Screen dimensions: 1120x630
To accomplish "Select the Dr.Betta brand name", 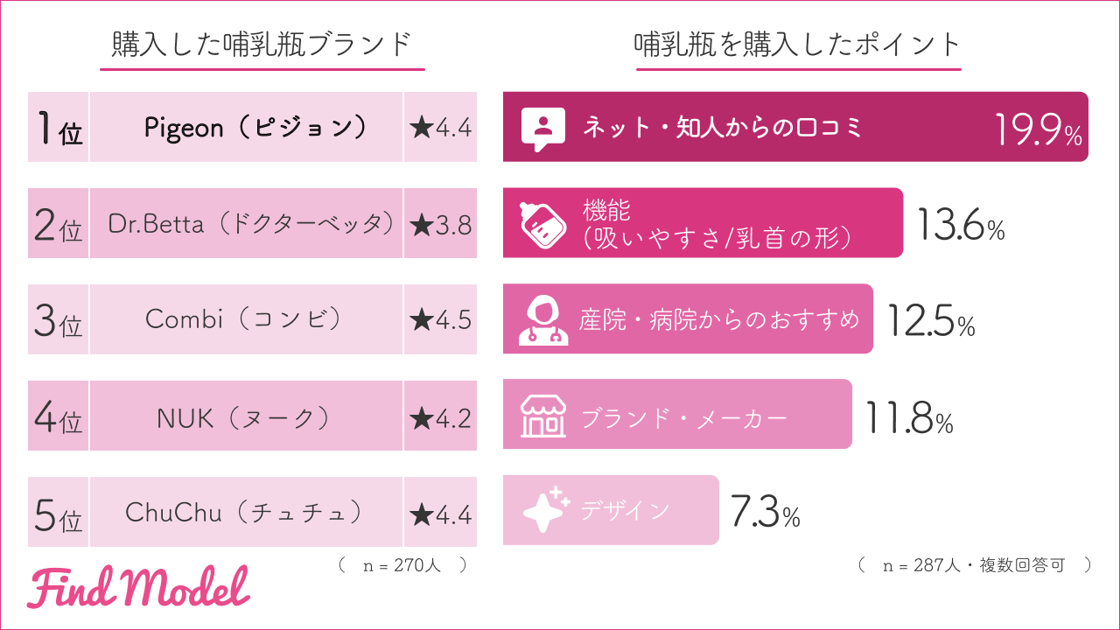I will coord(246,224).
